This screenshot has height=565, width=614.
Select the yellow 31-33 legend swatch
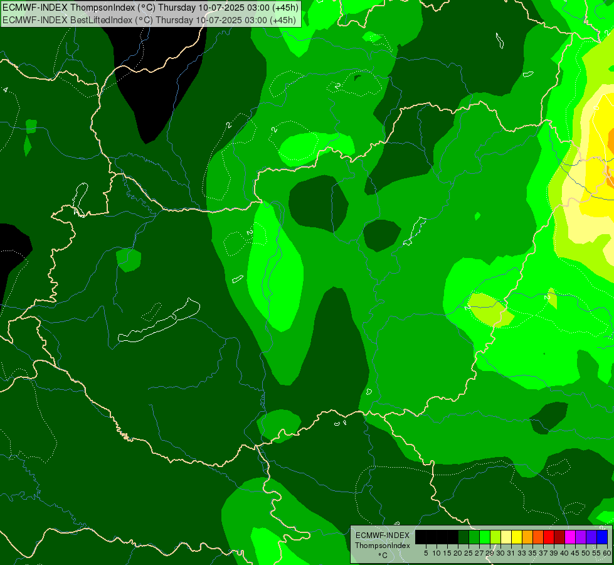(x=517, y=537)
